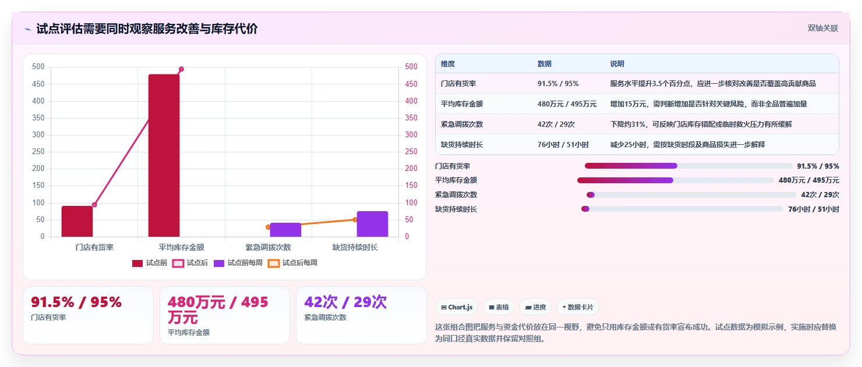
Task: Click the 表格 tag icon
Action: pyautogui.click(x=492, y=307)
